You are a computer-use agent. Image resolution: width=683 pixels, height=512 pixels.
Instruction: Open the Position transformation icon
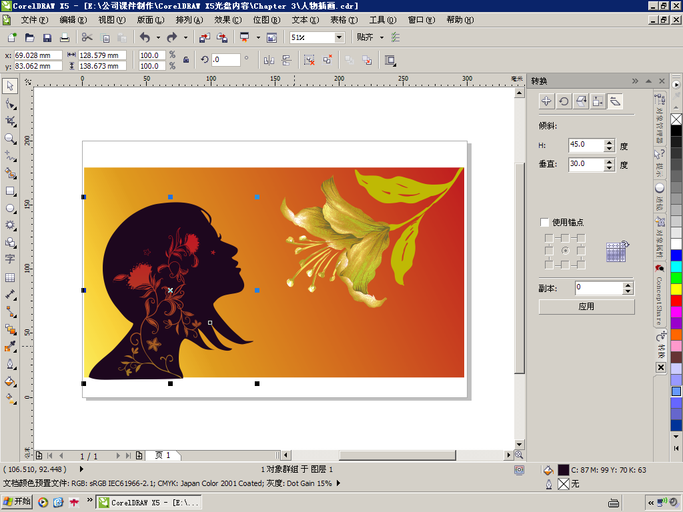click(x=546, y=101)
